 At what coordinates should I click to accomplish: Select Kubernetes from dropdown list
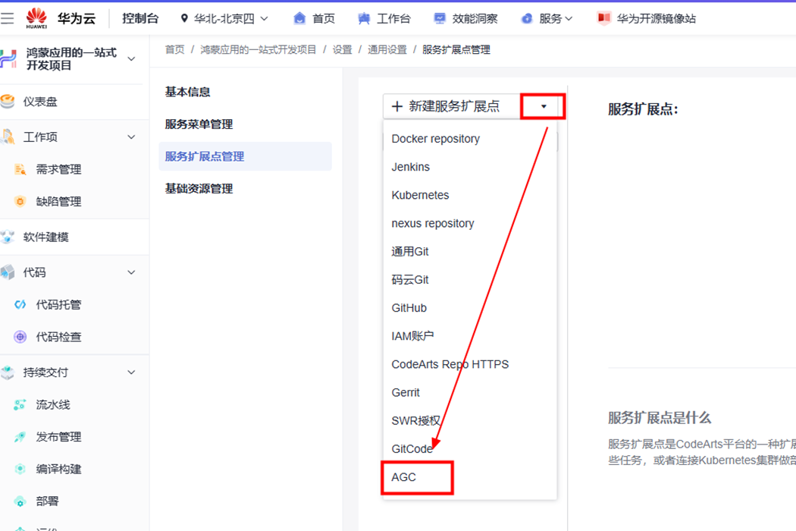click(469, 195)
